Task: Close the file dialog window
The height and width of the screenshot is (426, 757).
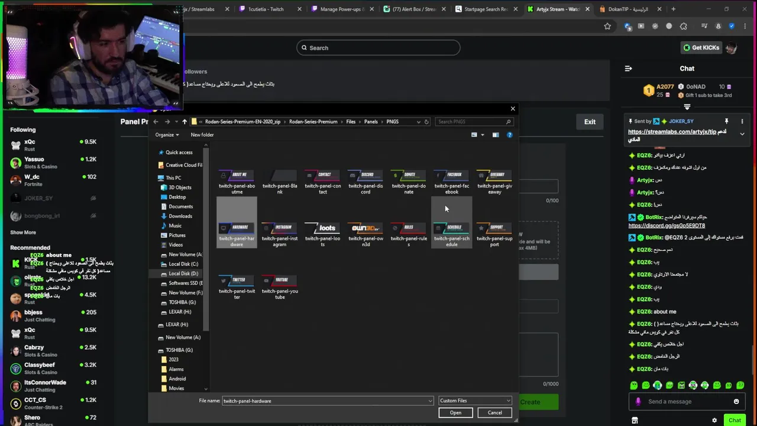Action: pos(513,109)
